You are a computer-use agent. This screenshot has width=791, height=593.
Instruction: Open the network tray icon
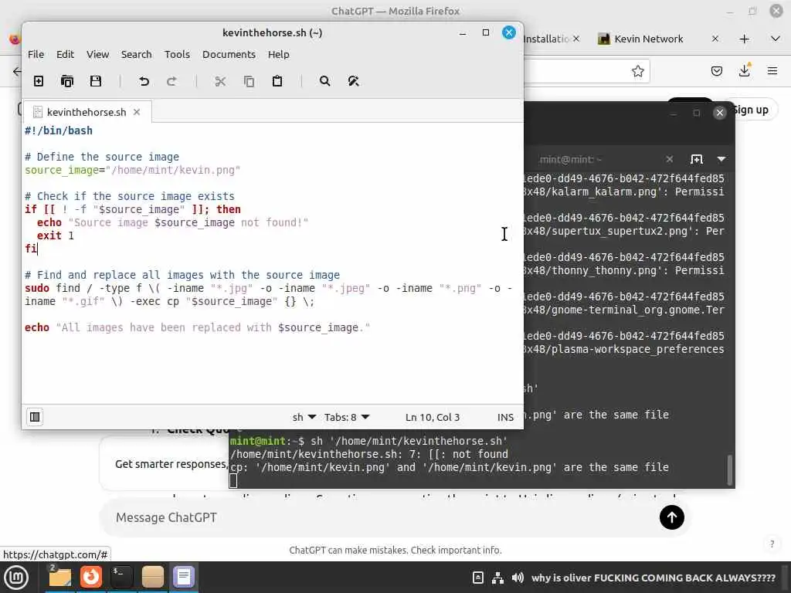point(497,578)
